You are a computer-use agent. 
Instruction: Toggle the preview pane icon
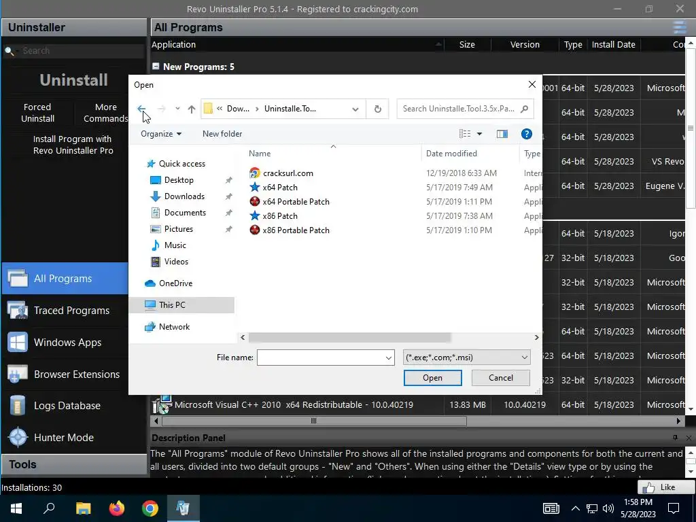click(x=502, y=134)
